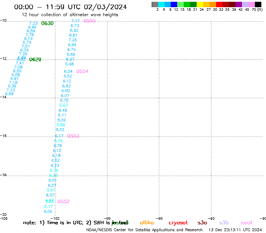Click the wave height value 6.23
The height and width of the screenshot is (233, 266).
[x=55, y=166]
